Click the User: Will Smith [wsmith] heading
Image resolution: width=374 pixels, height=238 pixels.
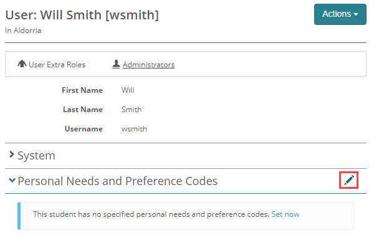[82, 15]
